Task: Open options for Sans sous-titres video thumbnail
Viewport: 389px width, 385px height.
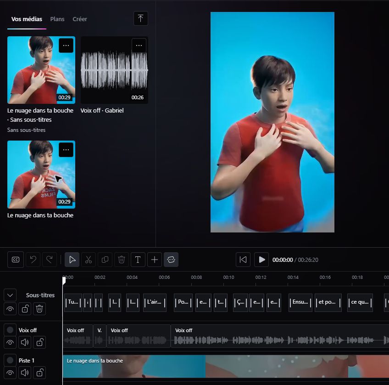Action: (x=66, y=45)
